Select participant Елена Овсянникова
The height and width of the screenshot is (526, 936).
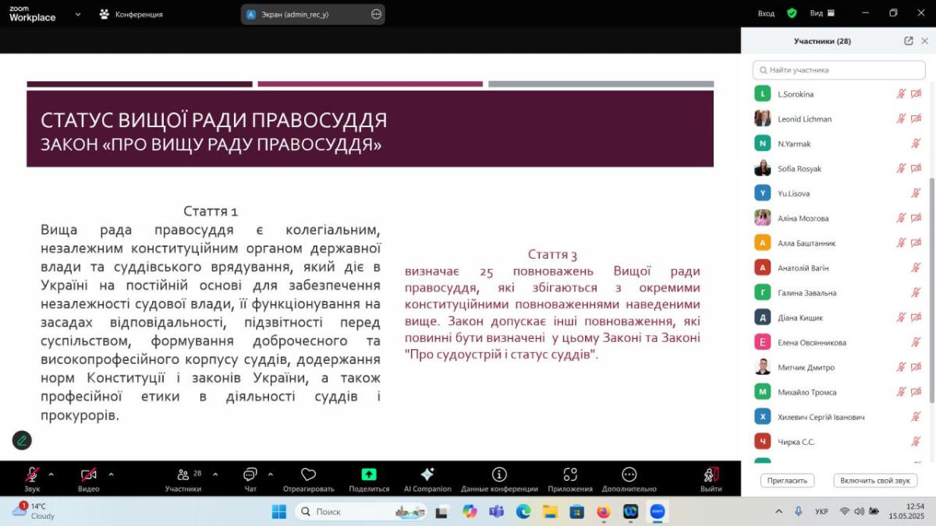point(838,343)
